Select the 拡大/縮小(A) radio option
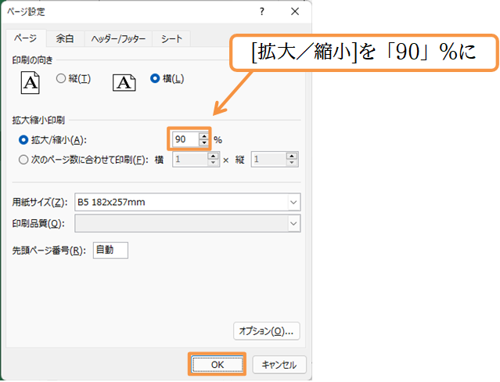This screenshot has width=500, height=382. coord(23,140)
